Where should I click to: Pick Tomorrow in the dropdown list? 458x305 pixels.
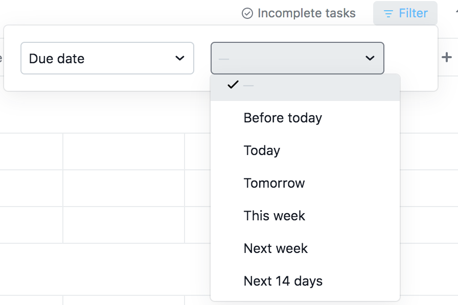[274, 183]
